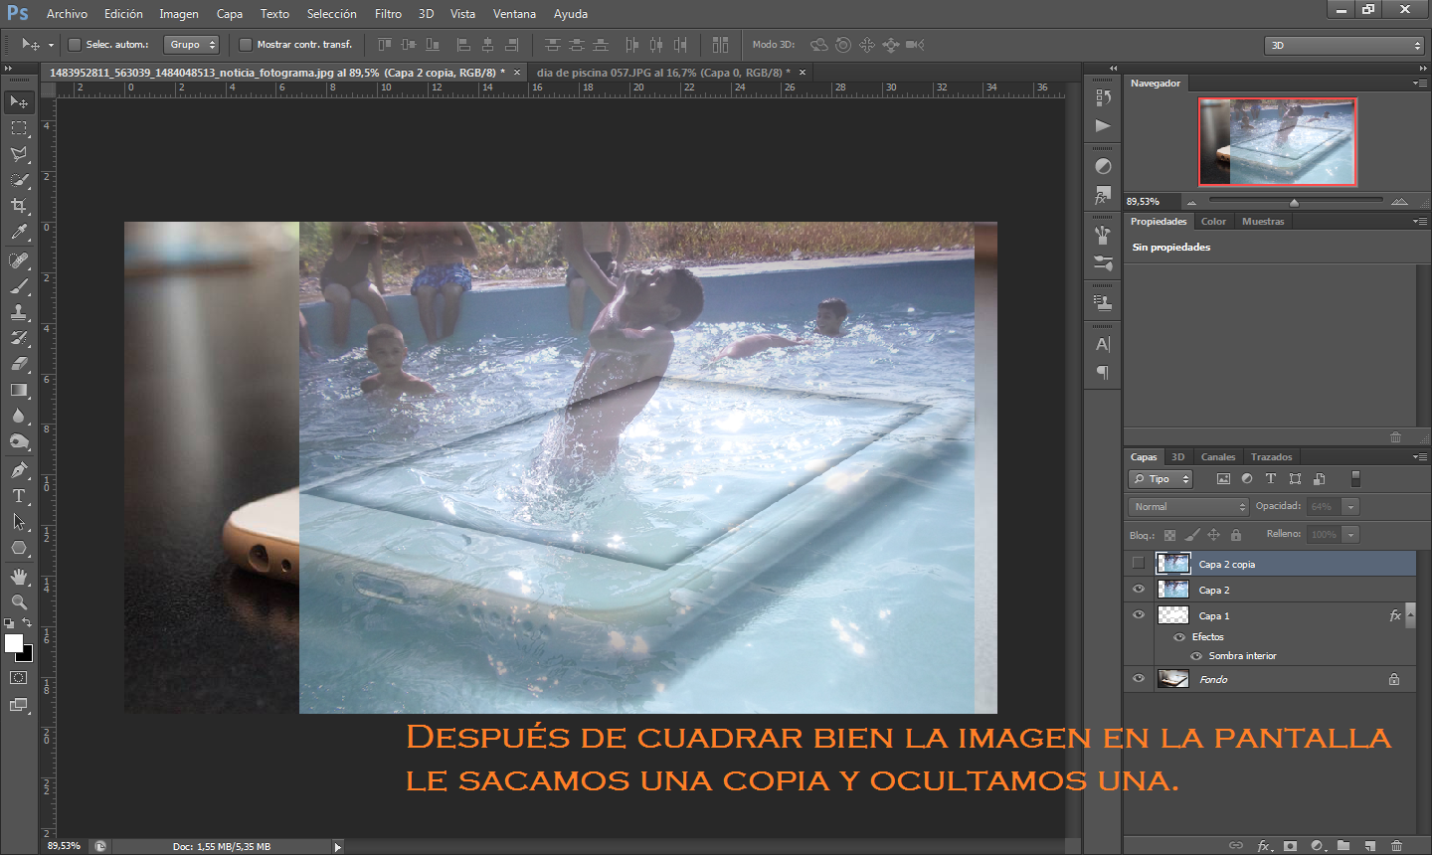Open the Filtro menu
The height and width of the screenshot is (855, 1432).
tap(389, 14)
